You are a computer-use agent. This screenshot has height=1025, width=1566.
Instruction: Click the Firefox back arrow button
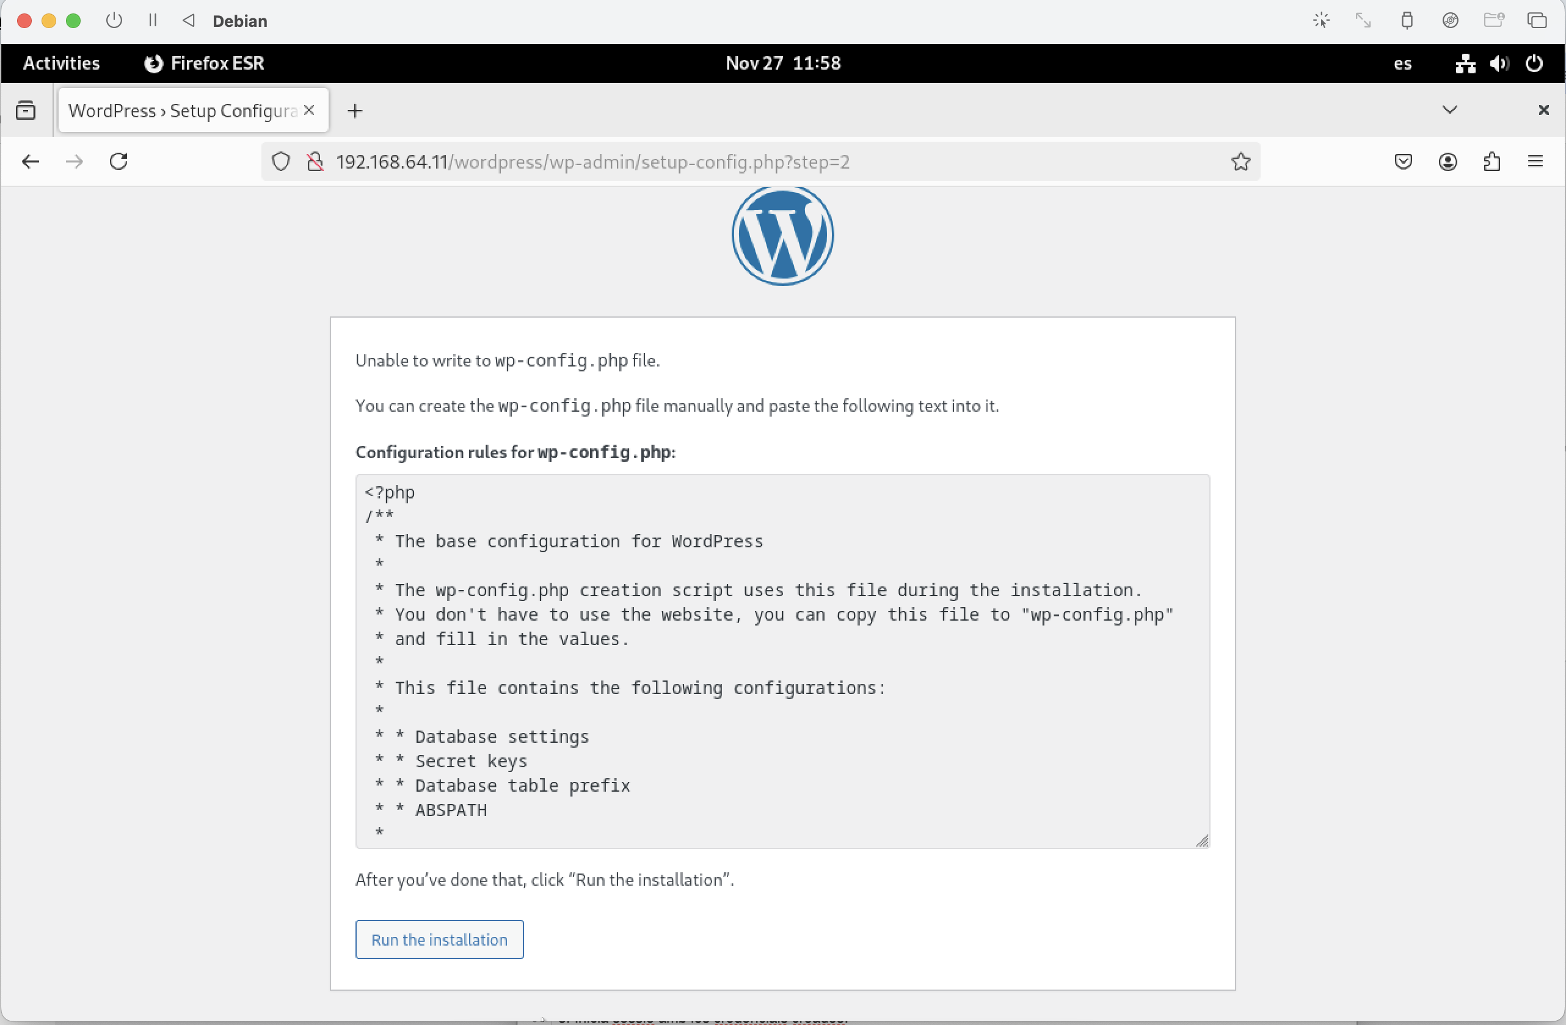31,162
